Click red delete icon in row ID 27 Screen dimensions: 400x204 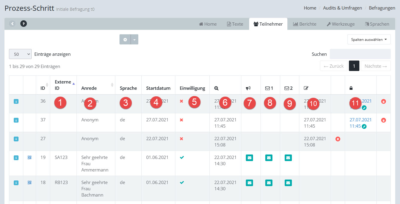click(x=338, y=139)
